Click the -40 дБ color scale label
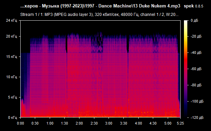The height and width of the screenshot is (131, 211). tap(196, 53)
